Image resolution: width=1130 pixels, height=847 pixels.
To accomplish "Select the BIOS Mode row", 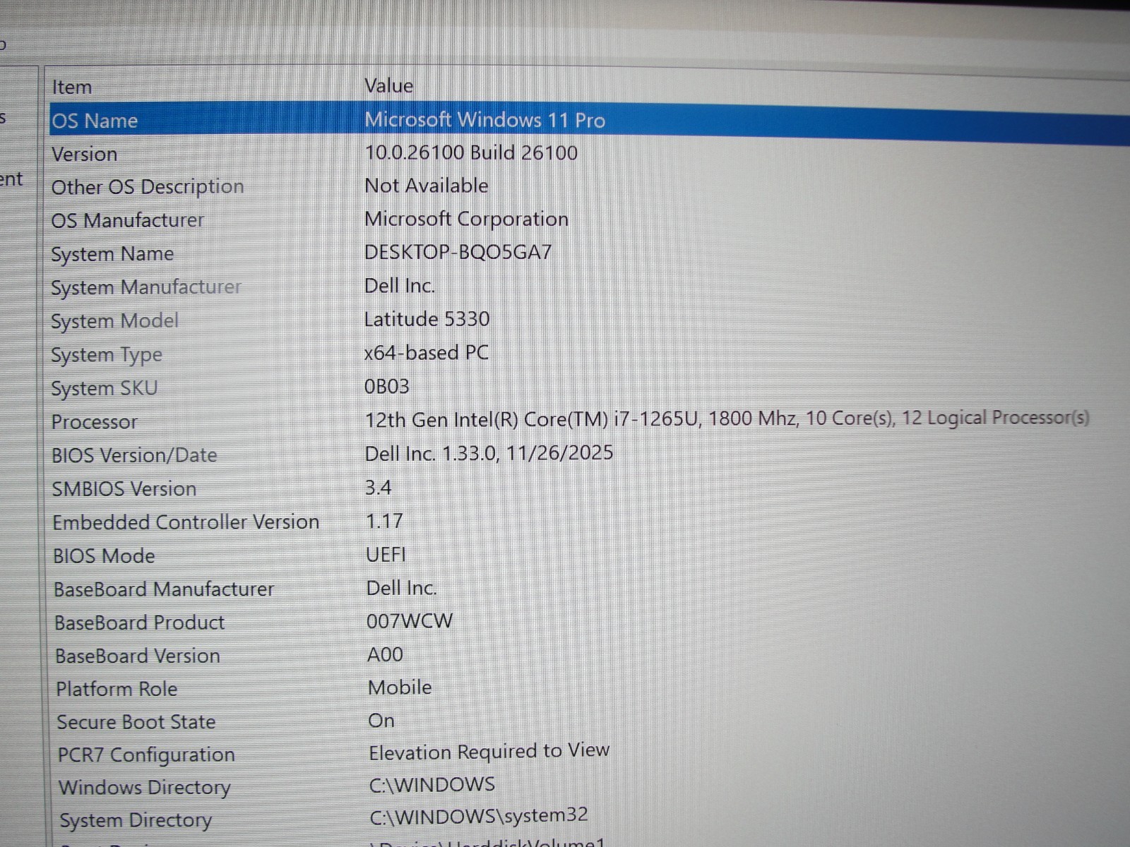I will (x=104, y=556).
